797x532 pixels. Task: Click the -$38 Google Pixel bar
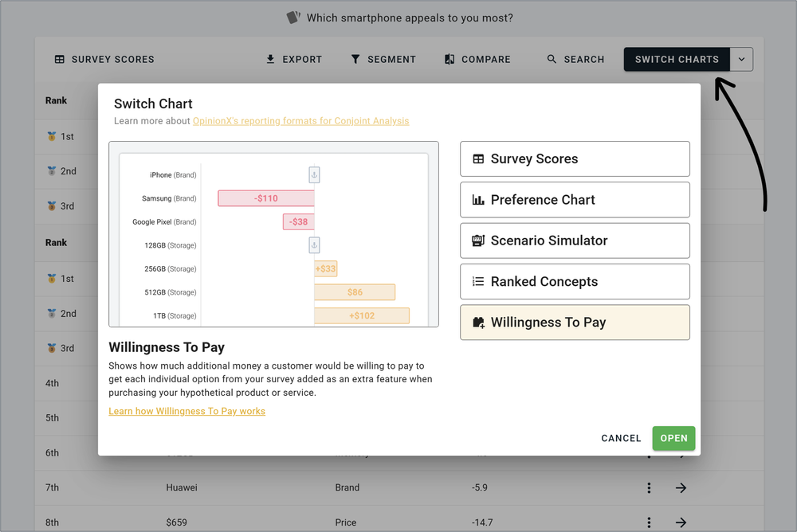(x=298, y=221)
